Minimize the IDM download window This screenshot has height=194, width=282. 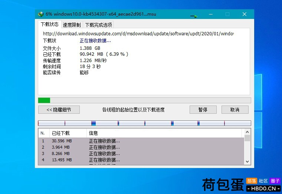tap(211, 14)
